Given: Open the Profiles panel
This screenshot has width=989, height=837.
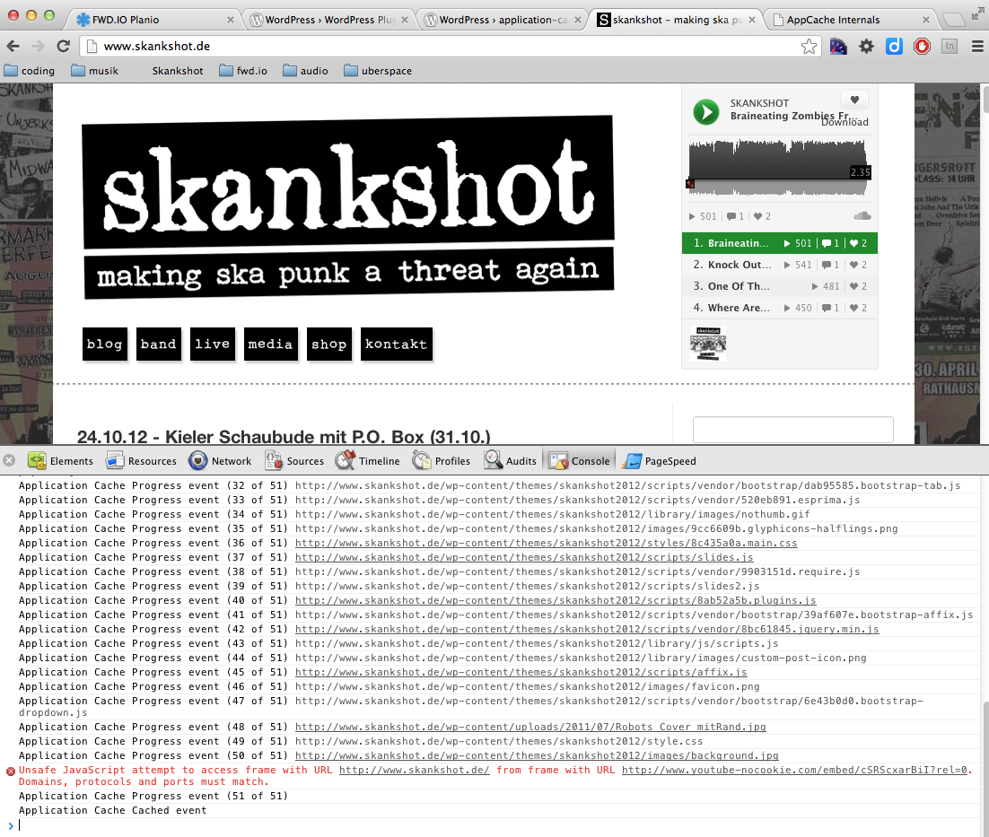Looking at the screenshot, I should tap(442, 461).
